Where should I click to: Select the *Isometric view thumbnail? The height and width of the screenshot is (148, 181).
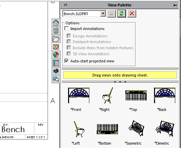136,128
